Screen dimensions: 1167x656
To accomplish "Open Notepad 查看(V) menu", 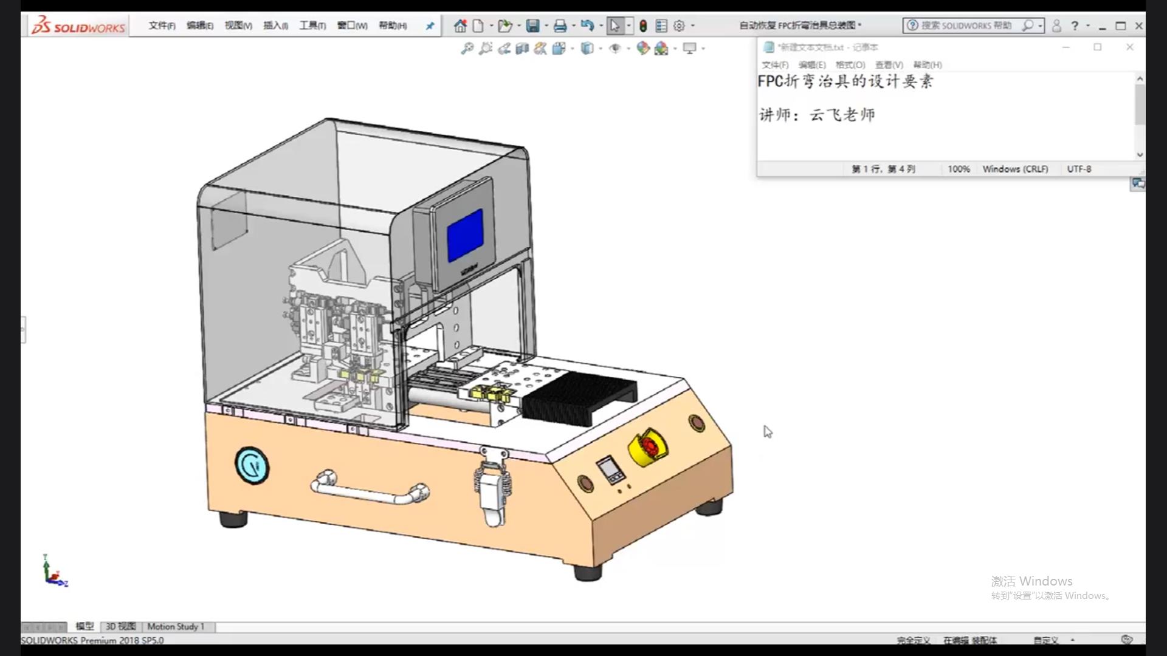I will [889, 64].
